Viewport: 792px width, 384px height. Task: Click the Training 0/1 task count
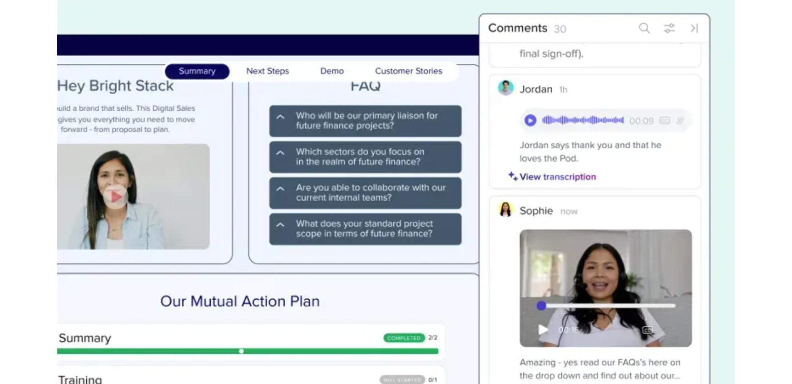pyautogui.click(x=433, y=380)
